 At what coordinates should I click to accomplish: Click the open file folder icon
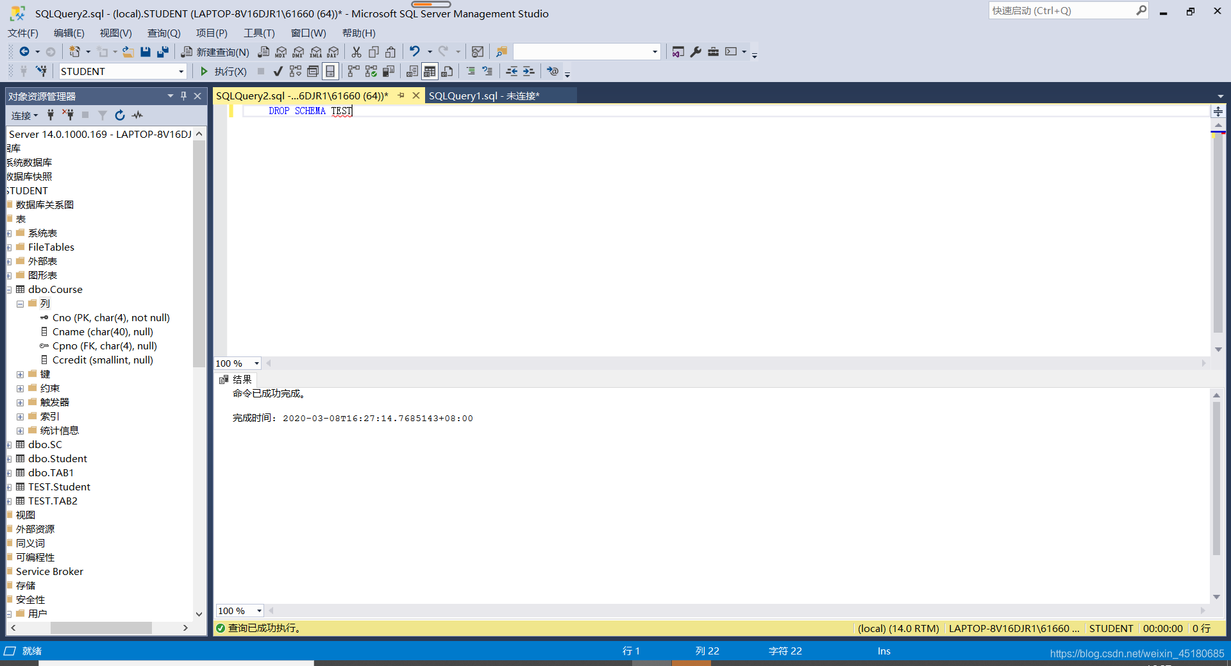[x=128, y=52]
